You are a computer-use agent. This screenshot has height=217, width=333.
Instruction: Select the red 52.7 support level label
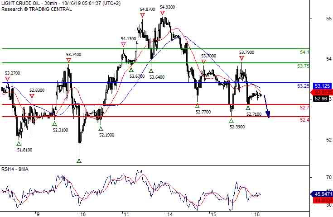(304, 108)
